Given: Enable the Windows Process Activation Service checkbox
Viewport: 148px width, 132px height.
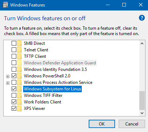Looking at the screenshot, I should 14,82.
